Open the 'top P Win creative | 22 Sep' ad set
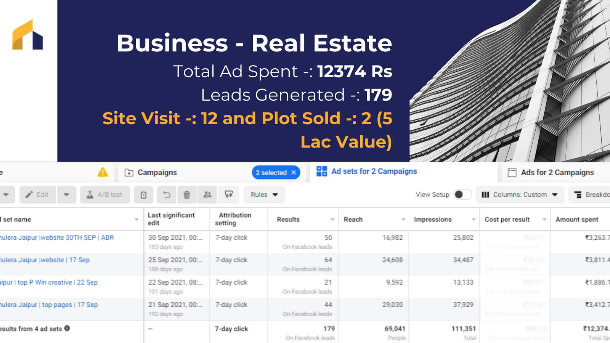610x343 pixels. click(57, 282)
